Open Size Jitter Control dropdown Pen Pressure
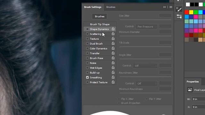Viewport: 205px width, 115px height. pyautogui.click(x=146, y=27)
